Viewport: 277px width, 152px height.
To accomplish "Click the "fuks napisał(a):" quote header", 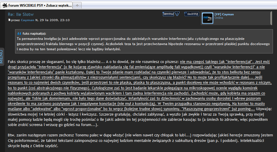I will (x=36, y=33).
